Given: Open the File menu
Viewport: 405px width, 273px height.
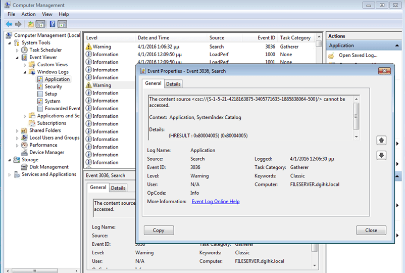Looking at the screenshot, I should [12, 14].
